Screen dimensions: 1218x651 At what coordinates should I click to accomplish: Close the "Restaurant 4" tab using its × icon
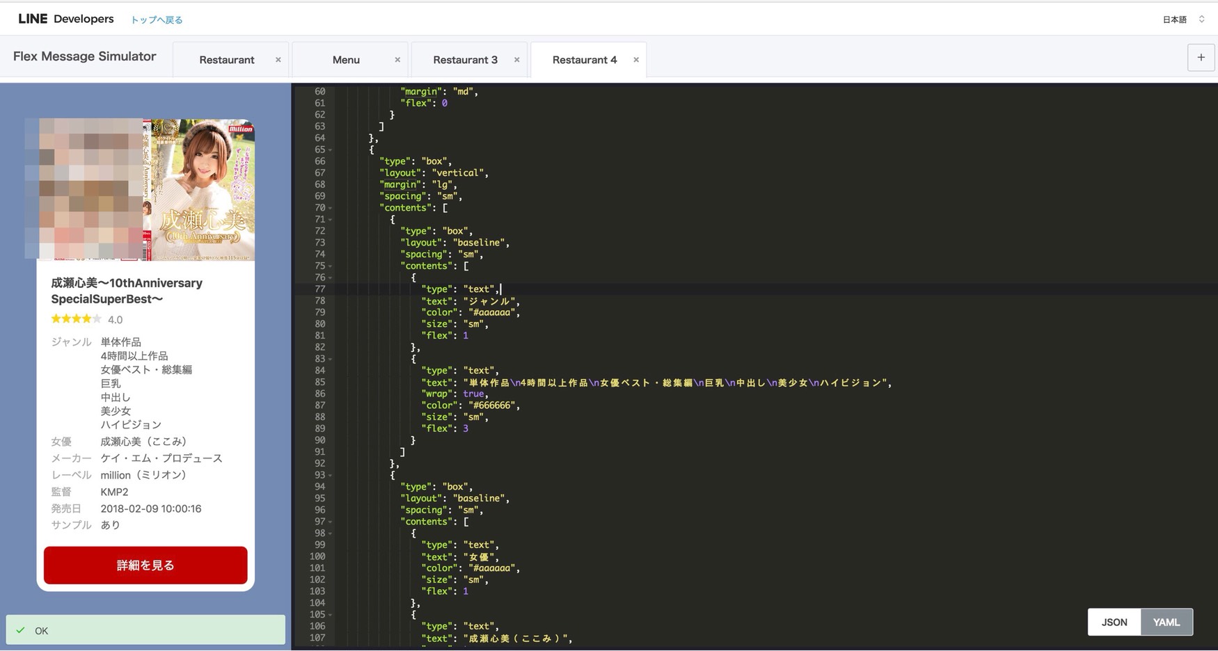point(635,59)
